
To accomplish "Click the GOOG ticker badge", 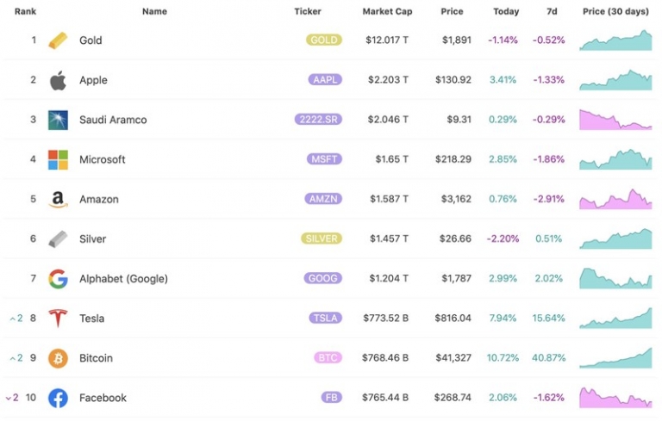I will [x=323, y=278].
